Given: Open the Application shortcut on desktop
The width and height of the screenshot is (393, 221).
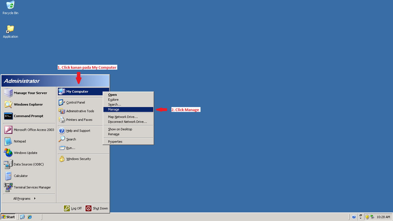Looking at the screenshot, I should coord(10,32).
